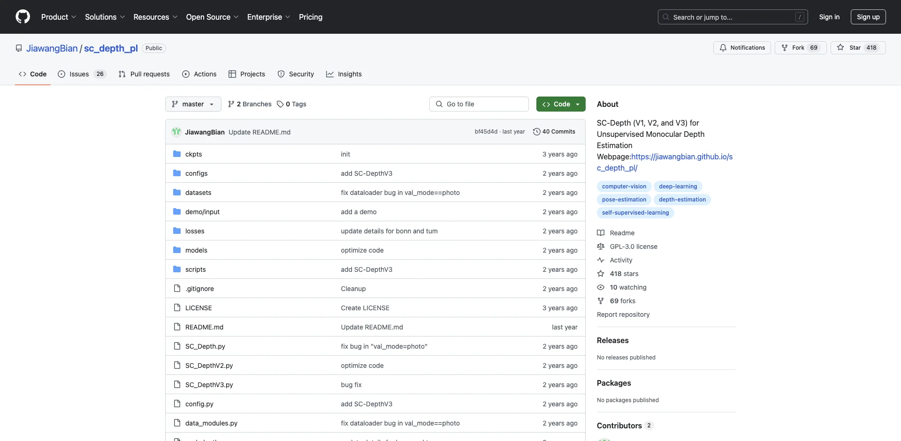Open the data_modules.py file

[211, 423]
